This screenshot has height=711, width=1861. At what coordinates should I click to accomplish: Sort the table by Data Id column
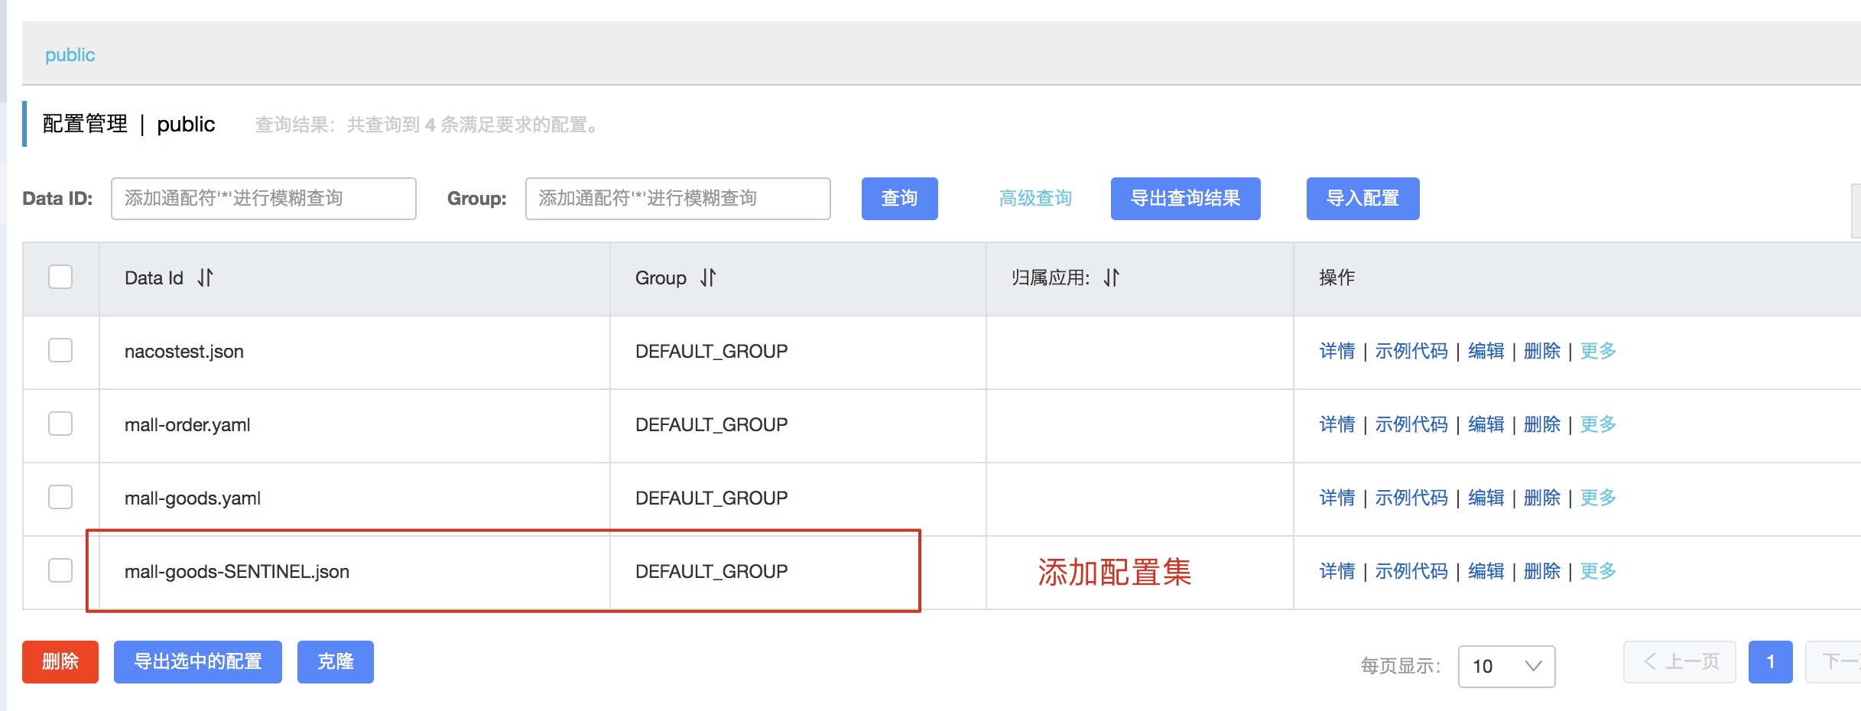click(204, 278)
